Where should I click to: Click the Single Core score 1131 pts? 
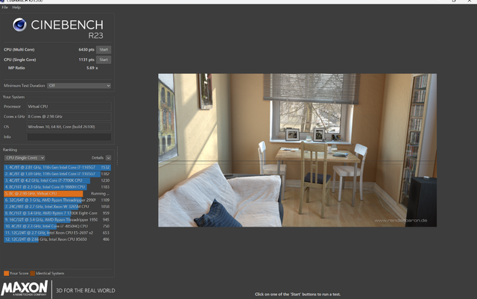[86, 60]
